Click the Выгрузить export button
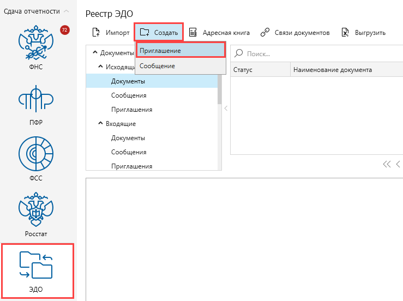 coord(364,33)
